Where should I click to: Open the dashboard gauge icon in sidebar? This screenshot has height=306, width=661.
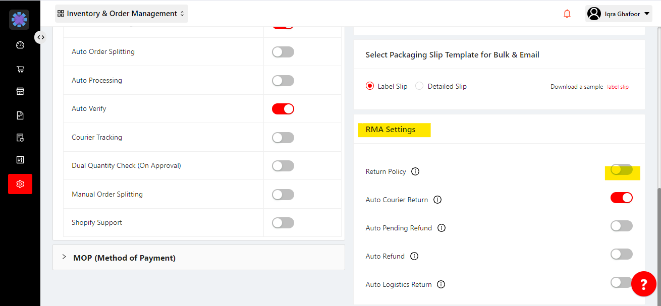point(20,45)
